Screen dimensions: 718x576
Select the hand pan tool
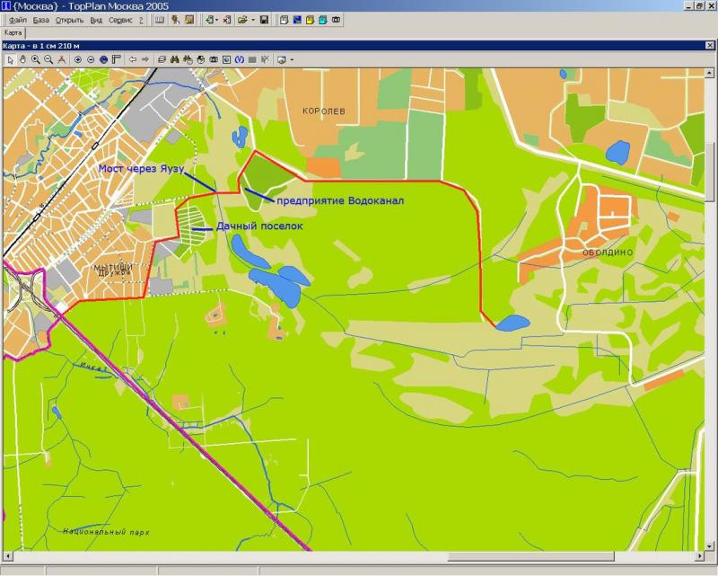tap(22, 59)
